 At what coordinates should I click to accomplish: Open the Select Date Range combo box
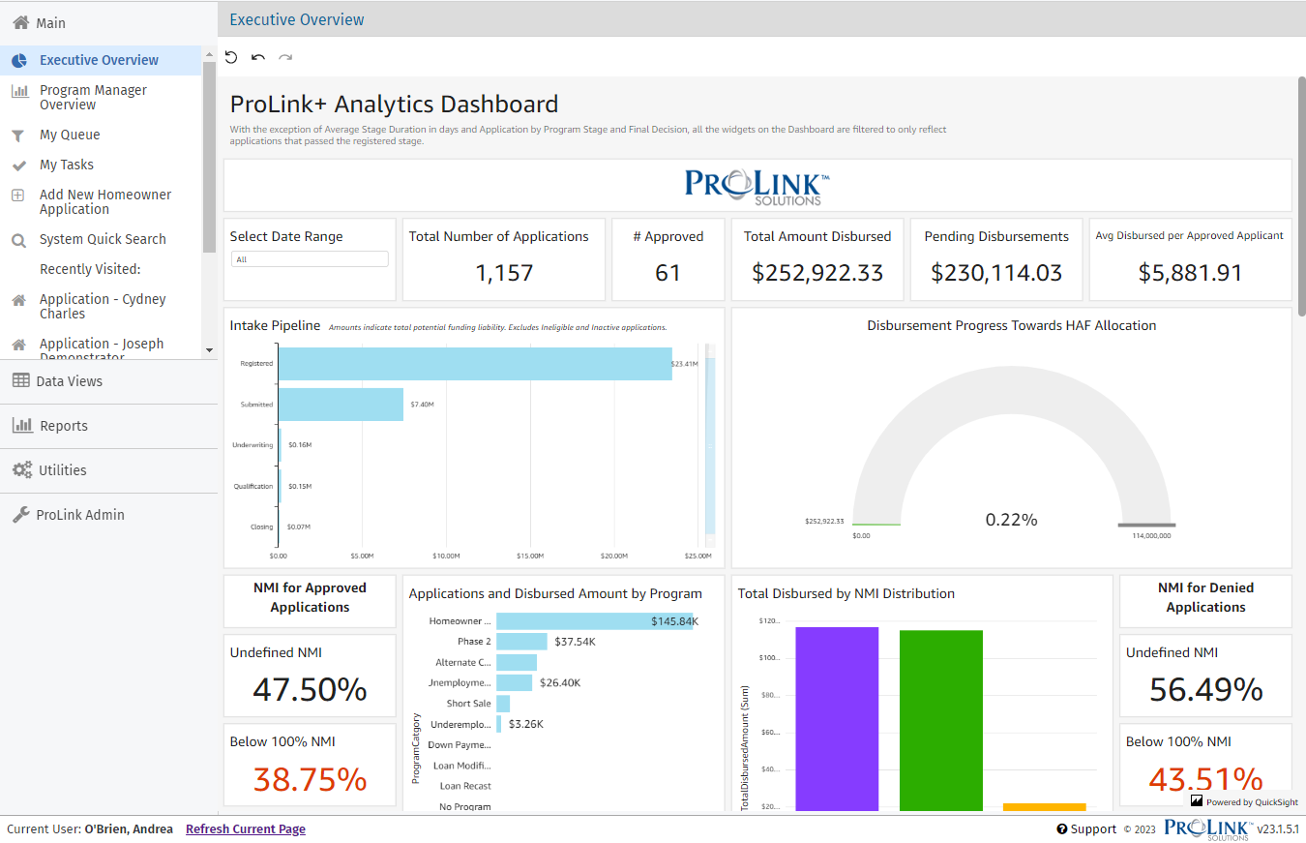point(310,258)
